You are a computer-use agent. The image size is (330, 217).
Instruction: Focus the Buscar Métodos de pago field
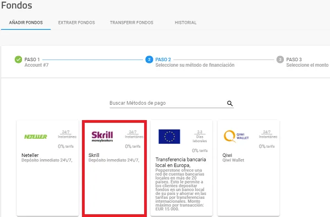tap(172, 103)
